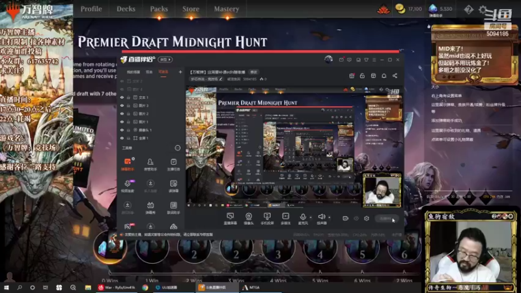Toggle visibility of 图片 2 layer
Screen dimensions: 521x293
[122, 113]
